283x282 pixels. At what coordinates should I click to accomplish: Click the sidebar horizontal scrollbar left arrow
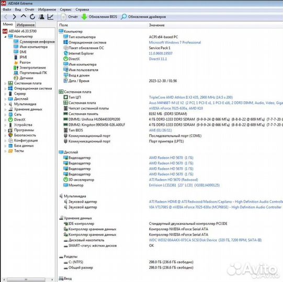(4, 279)
